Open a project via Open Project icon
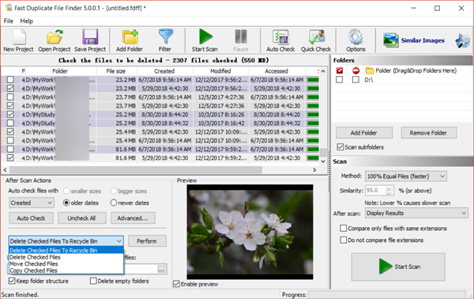Viewport: 474px width, 299px height. [x=54, y=40]
